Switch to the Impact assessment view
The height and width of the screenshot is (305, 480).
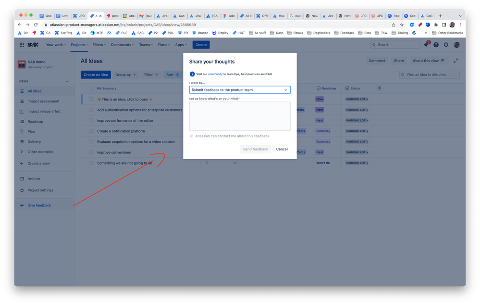click(x=43, y=101)
